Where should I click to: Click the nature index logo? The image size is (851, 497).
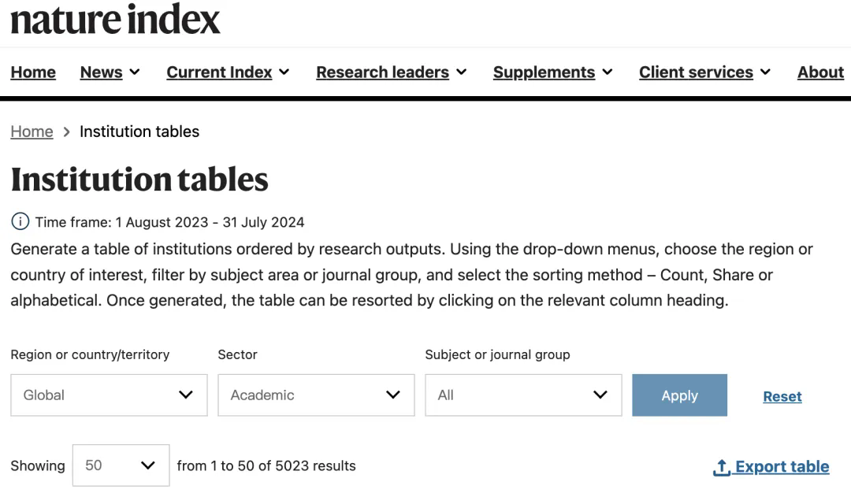click(x=115, y=19)
